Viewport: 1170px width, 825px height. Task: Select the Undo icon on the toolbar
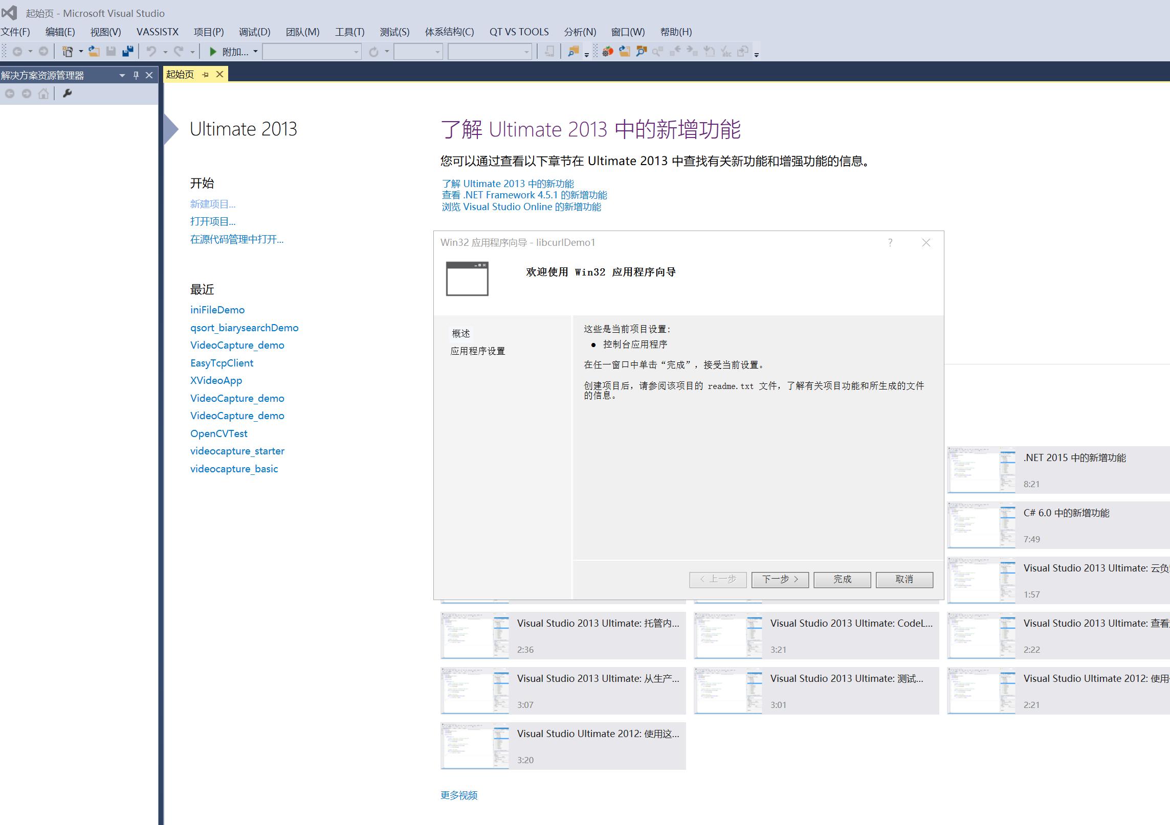click(x=152, y=51)
